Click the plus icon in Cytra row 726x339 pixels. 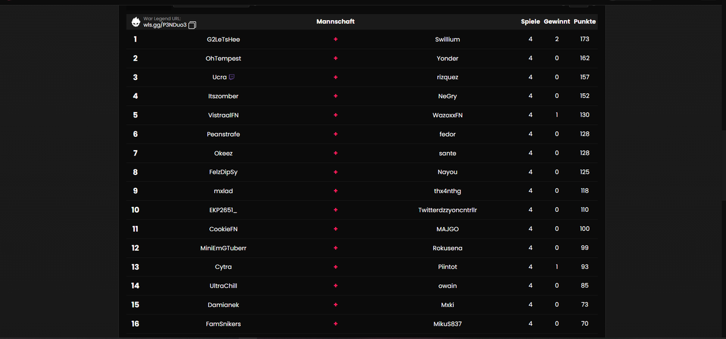click(335, 267)
